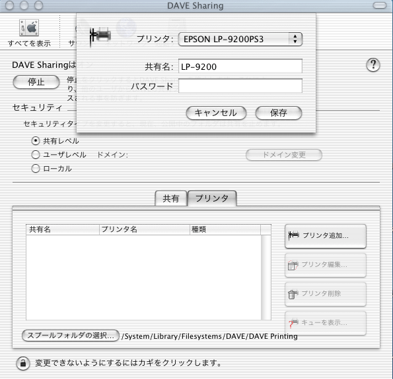Open the help question mark button
This screenshot has width=393, height=379.
tap(373, 65)
